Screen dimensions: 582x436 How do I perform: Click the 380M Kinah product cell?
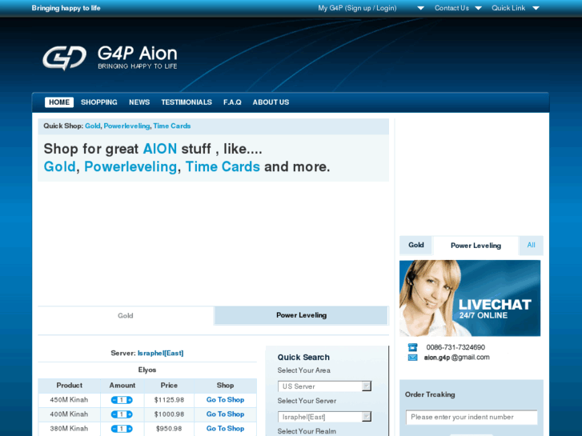pos(69,429)
